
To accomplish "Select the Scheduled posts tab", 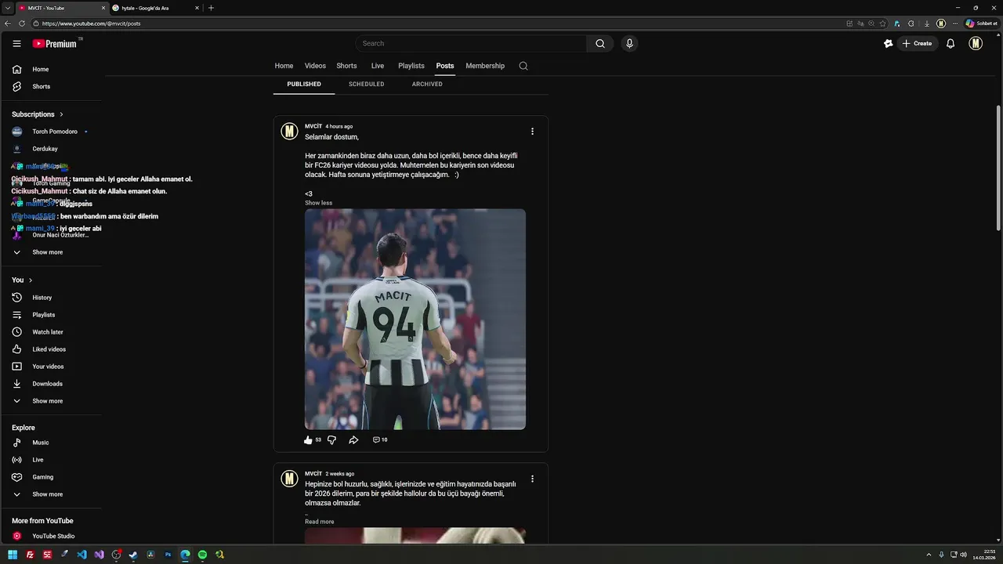I will click(366, 84).
